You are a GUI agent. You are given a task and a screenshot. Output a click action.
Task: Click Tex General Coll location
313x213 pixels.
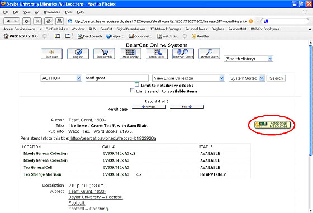pyautogui.click(x=38, y=168)
